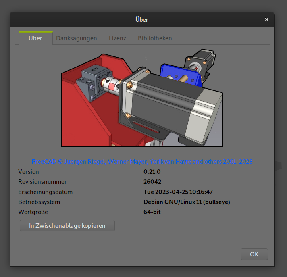Click the Über tab
The width and height of the screenshot is (287, 277).
(x=35, y=38)
